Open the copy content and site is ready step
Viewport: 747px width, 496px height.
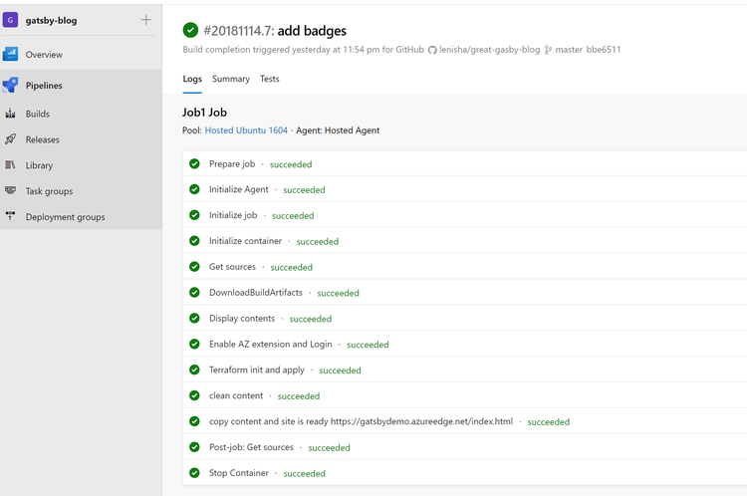(464, 421)
